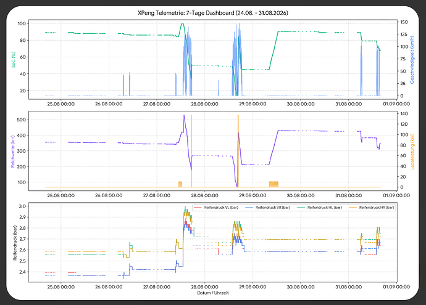Click the '2.8' tick on the Reifendruck axis

pyautogui.click(x=23, y=228)
